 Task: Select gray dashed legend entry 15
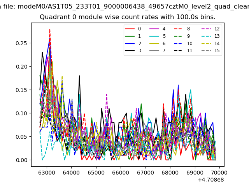pyautogui.click(x=210, y=51)
